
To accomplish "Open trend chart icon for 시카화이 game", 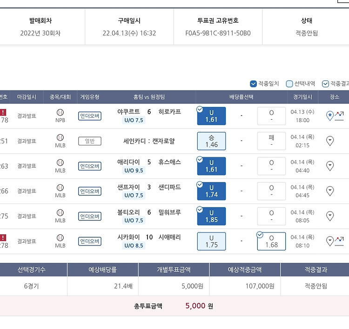I will [x=339, y=241].
